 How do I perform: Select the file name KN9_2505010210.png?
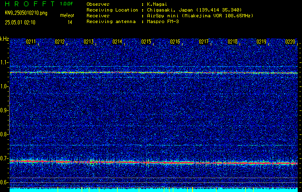tap(26, 13)
